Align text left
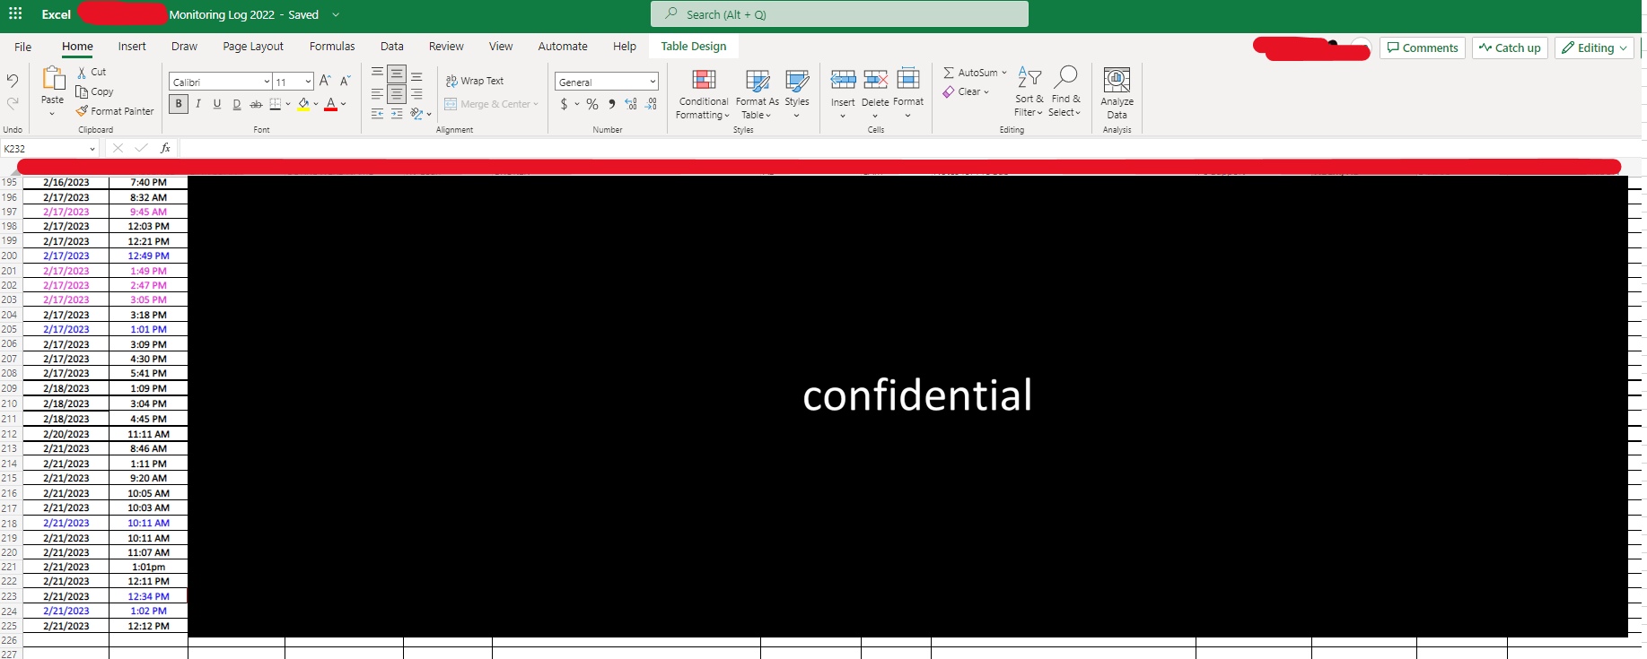The width and height of the screenshot is (1647, 659). pyautogui.click(x=377, y=93)
